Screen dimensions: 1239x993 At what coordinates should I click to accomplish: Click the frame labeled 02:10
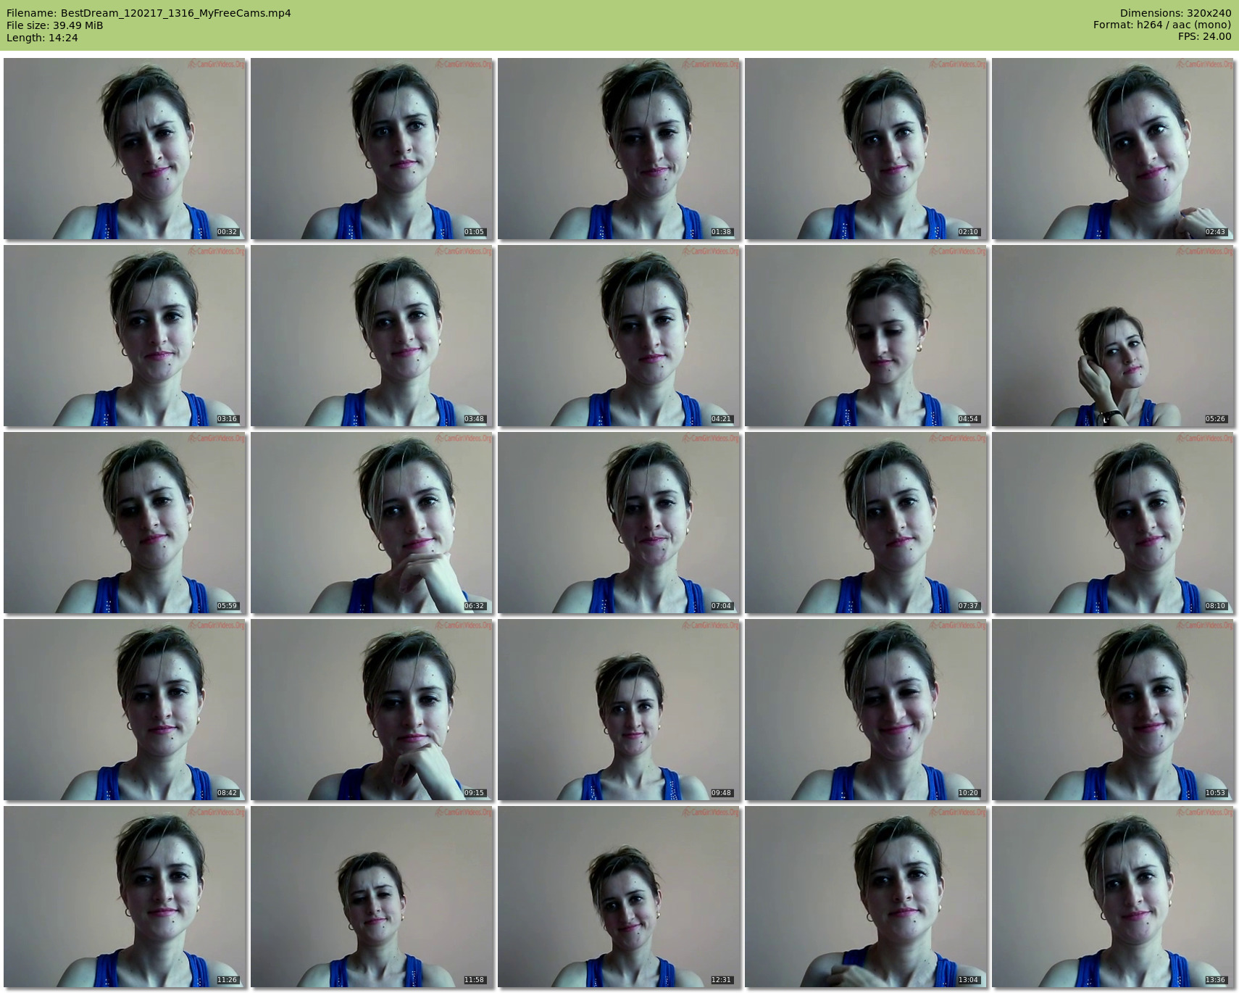[x=866, y=149]
